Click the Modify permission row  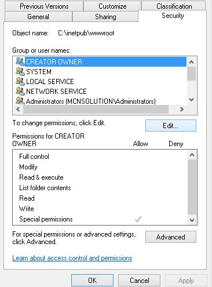[100, 167]
